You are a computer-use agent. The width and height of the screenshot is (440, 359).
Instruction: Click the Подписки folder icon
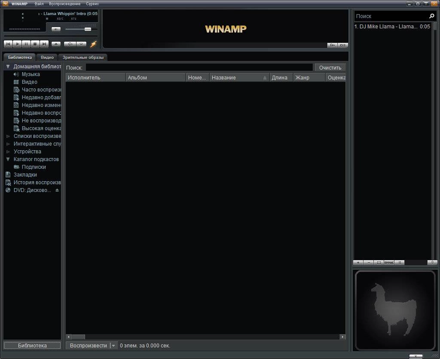(16, 167)
